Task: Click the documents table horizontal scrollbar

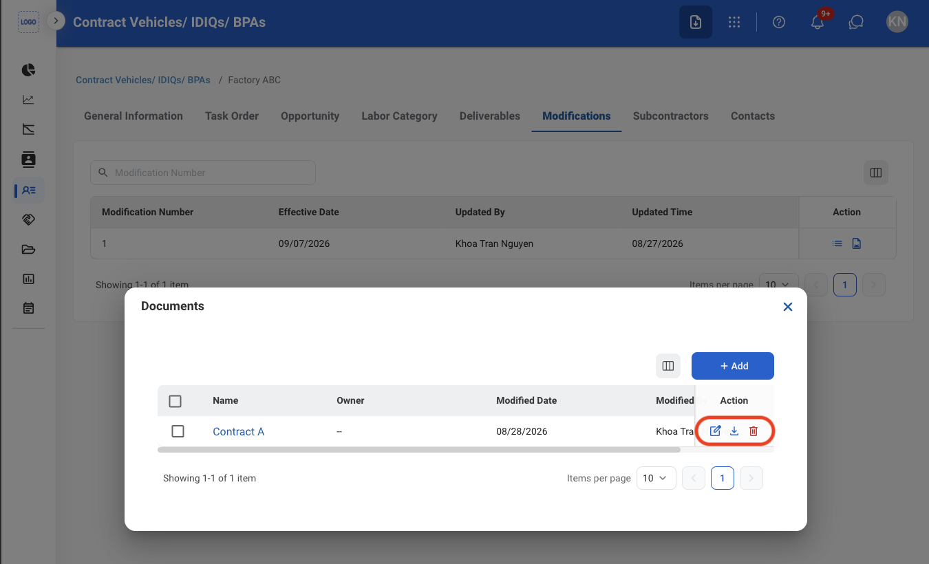Action: (x=419, y=450)
